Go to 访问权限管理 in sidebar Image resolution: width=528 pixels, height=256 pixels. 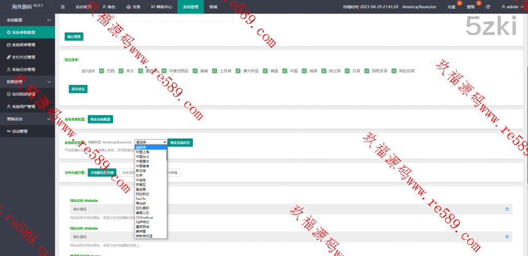coord(23,94)
